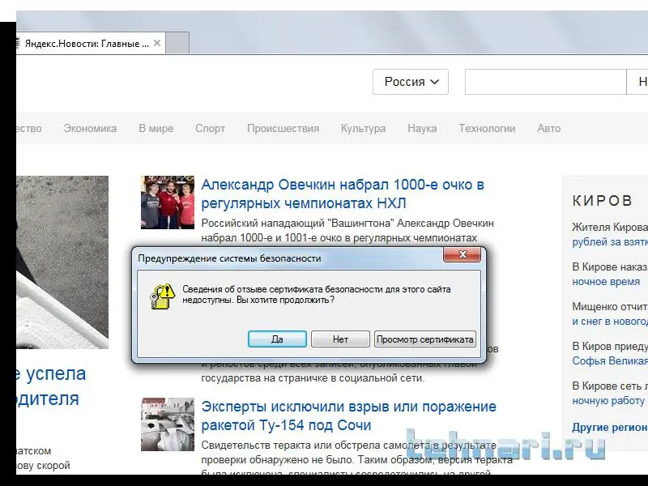Open the ночное время Kirov news link

click(x=606, y=282)
